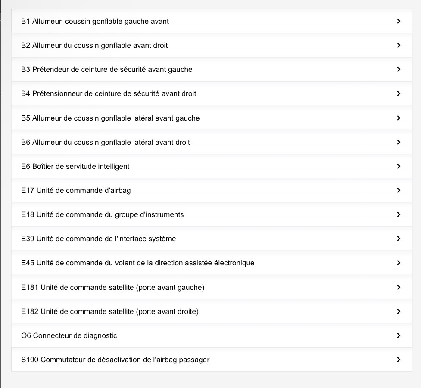Image resolution: width=421 pixels, height=388 pixels.
Task: Expand chevron on E182 porte avant droite row
Action: [x=399, y=311]
